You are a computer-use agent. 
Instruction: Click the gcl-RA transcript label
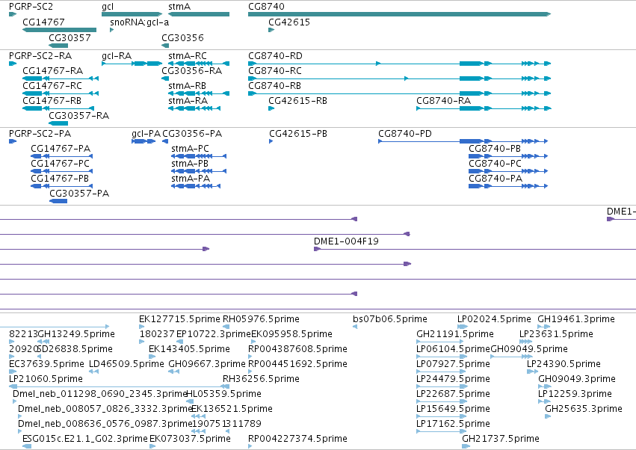point(117,55)
